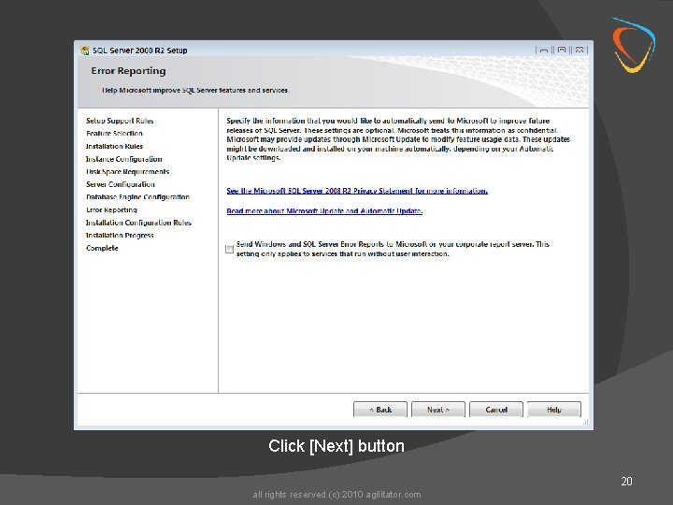Select 'Server Configuration' step
The image size is (673, 505).
(x=121, y=184)
